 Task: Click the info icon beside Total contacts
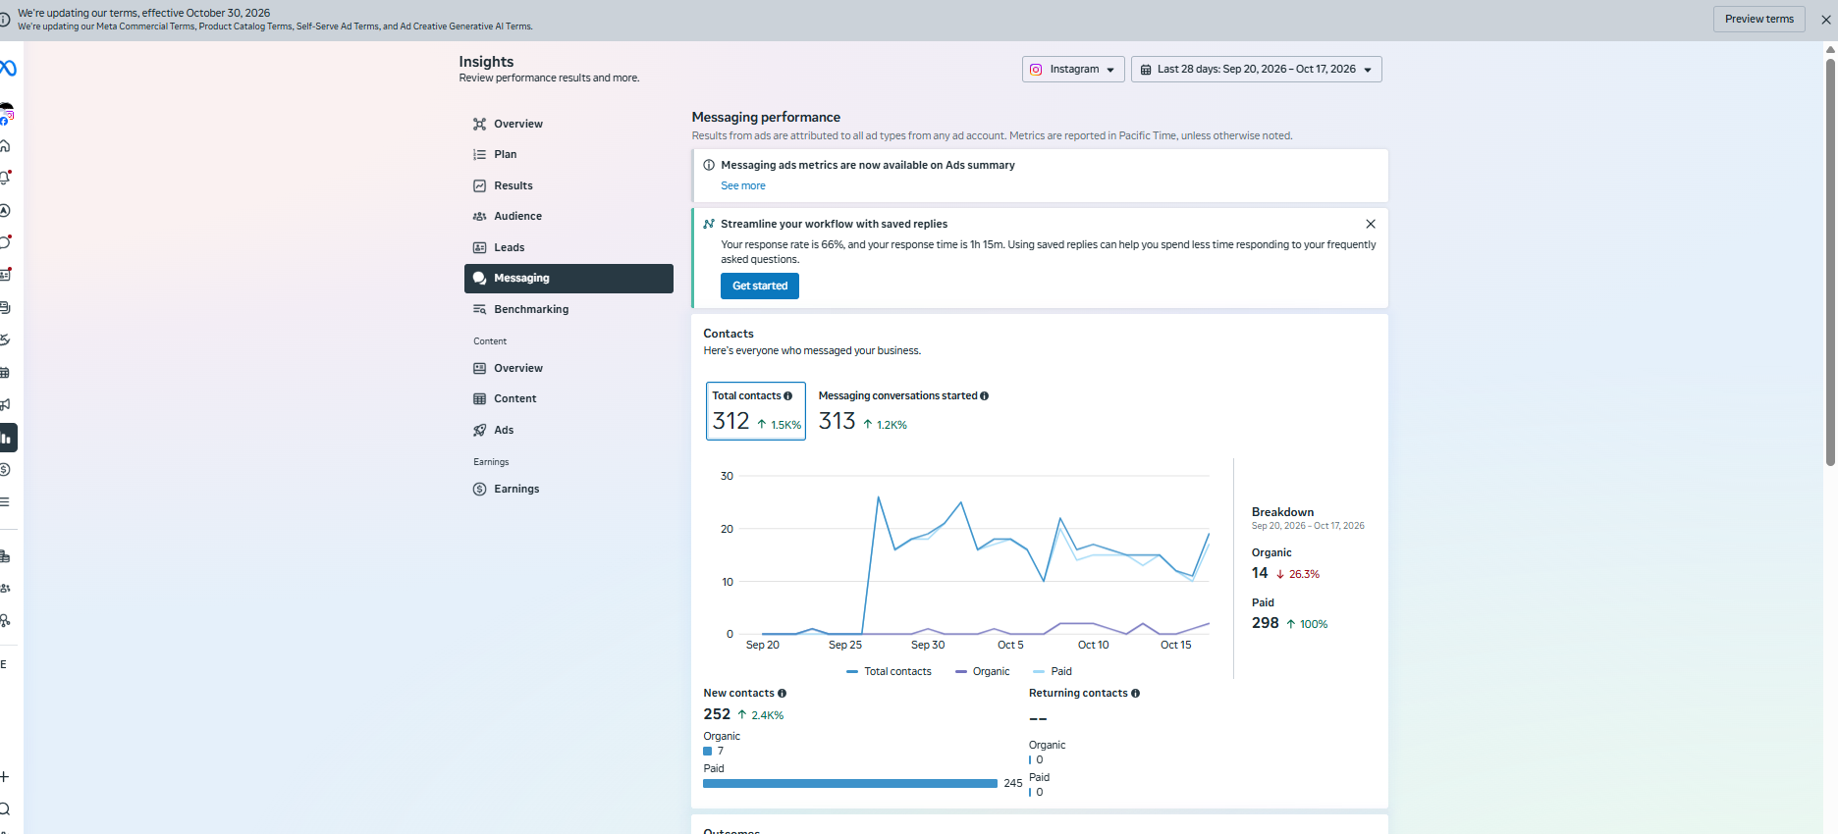(787, 396)
